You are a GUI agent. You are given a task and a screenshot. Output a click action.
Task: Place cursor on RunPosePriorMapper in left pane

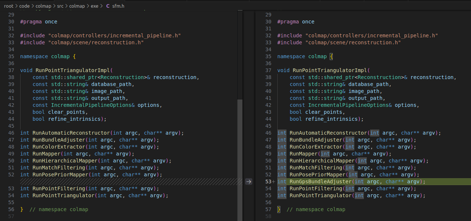click(61, 175)
